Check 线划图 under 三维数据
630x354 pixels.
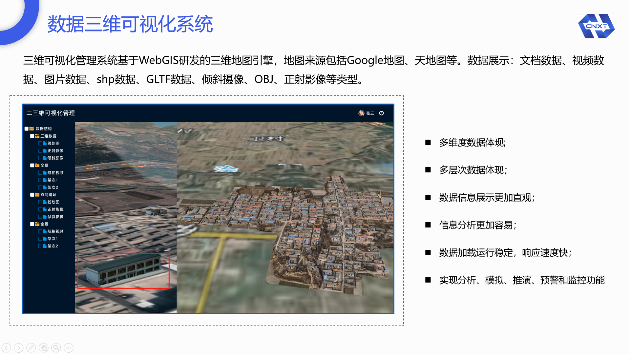coord(40,144)
